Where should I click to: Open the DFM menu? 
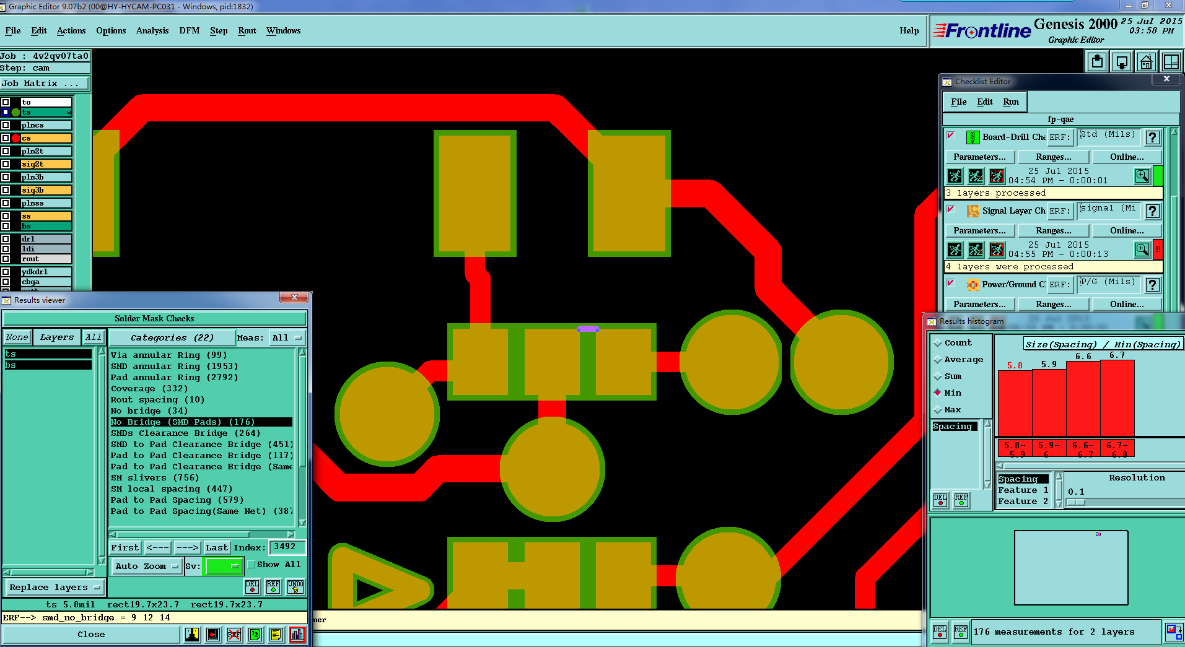[x=190, y=30]
